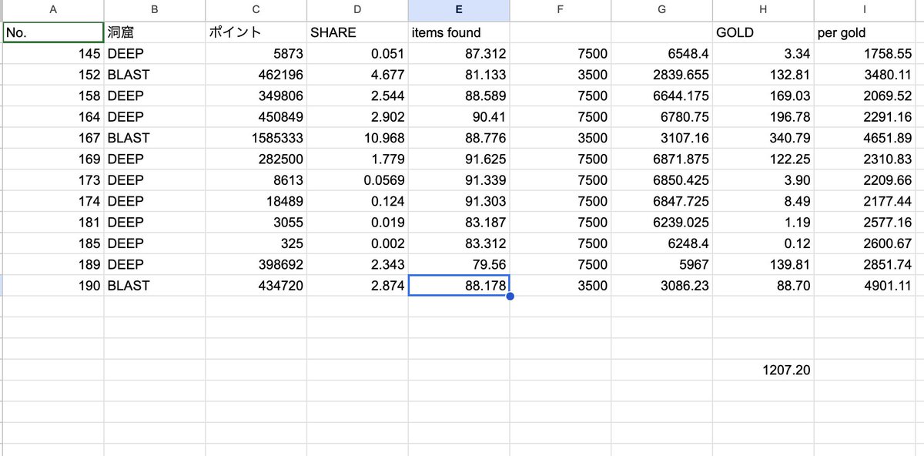Viewport: 924px width, 456px height.
Task: Select the "洞窟" header cell
Action: 152,32
